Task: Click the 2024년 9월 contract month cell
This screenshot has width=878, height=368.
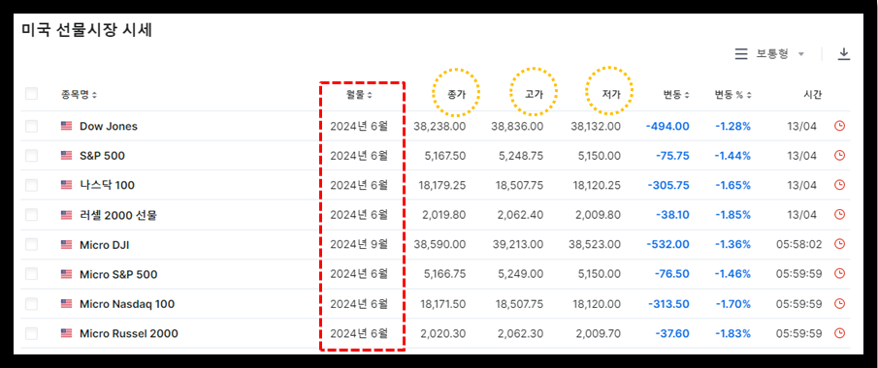Action: [359, 244]
